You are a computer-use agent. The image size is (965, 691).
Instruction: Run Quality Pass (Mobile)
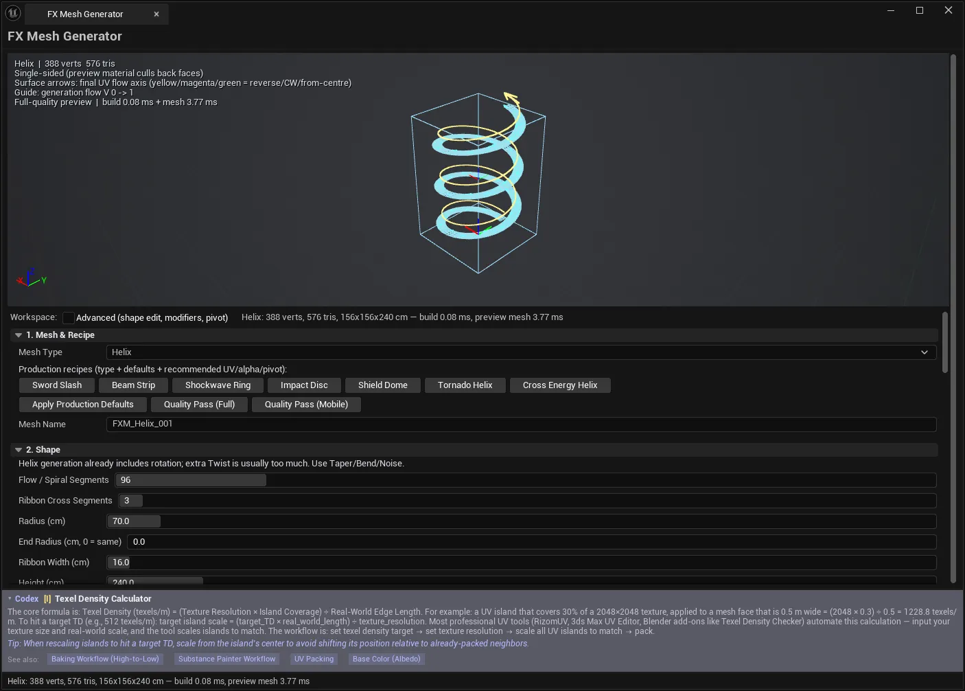coord(306,405)
